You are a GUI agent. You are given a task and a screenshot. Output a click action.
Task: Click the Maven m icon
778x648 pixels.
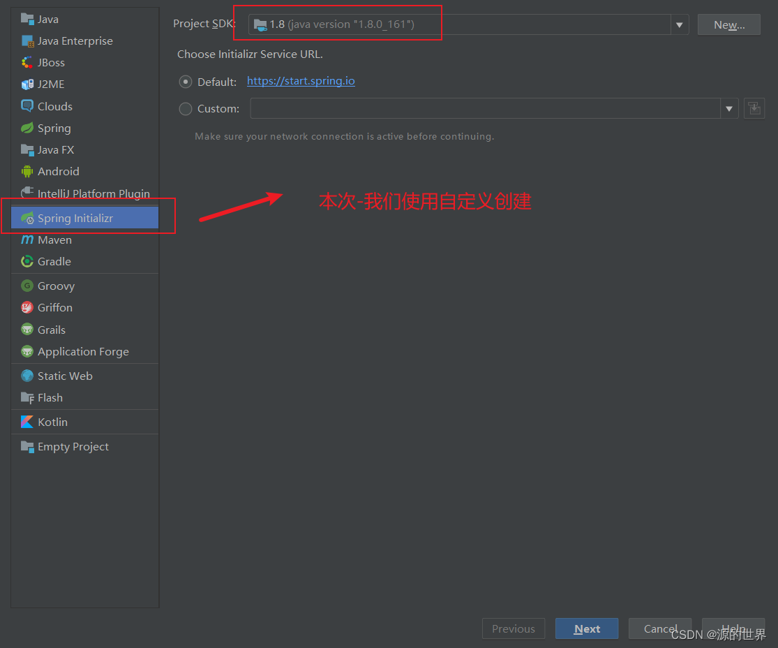27,240
